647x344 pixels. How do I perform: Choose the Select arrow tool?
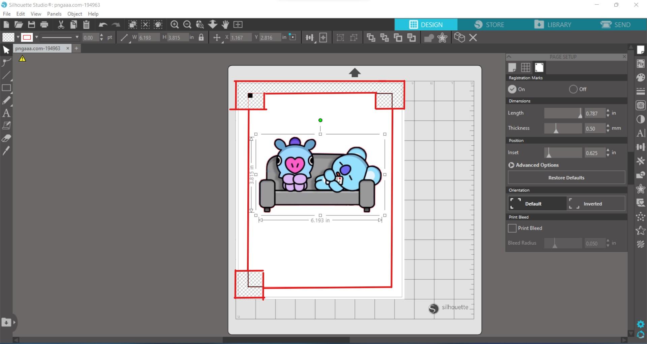(x=6, y=50)
